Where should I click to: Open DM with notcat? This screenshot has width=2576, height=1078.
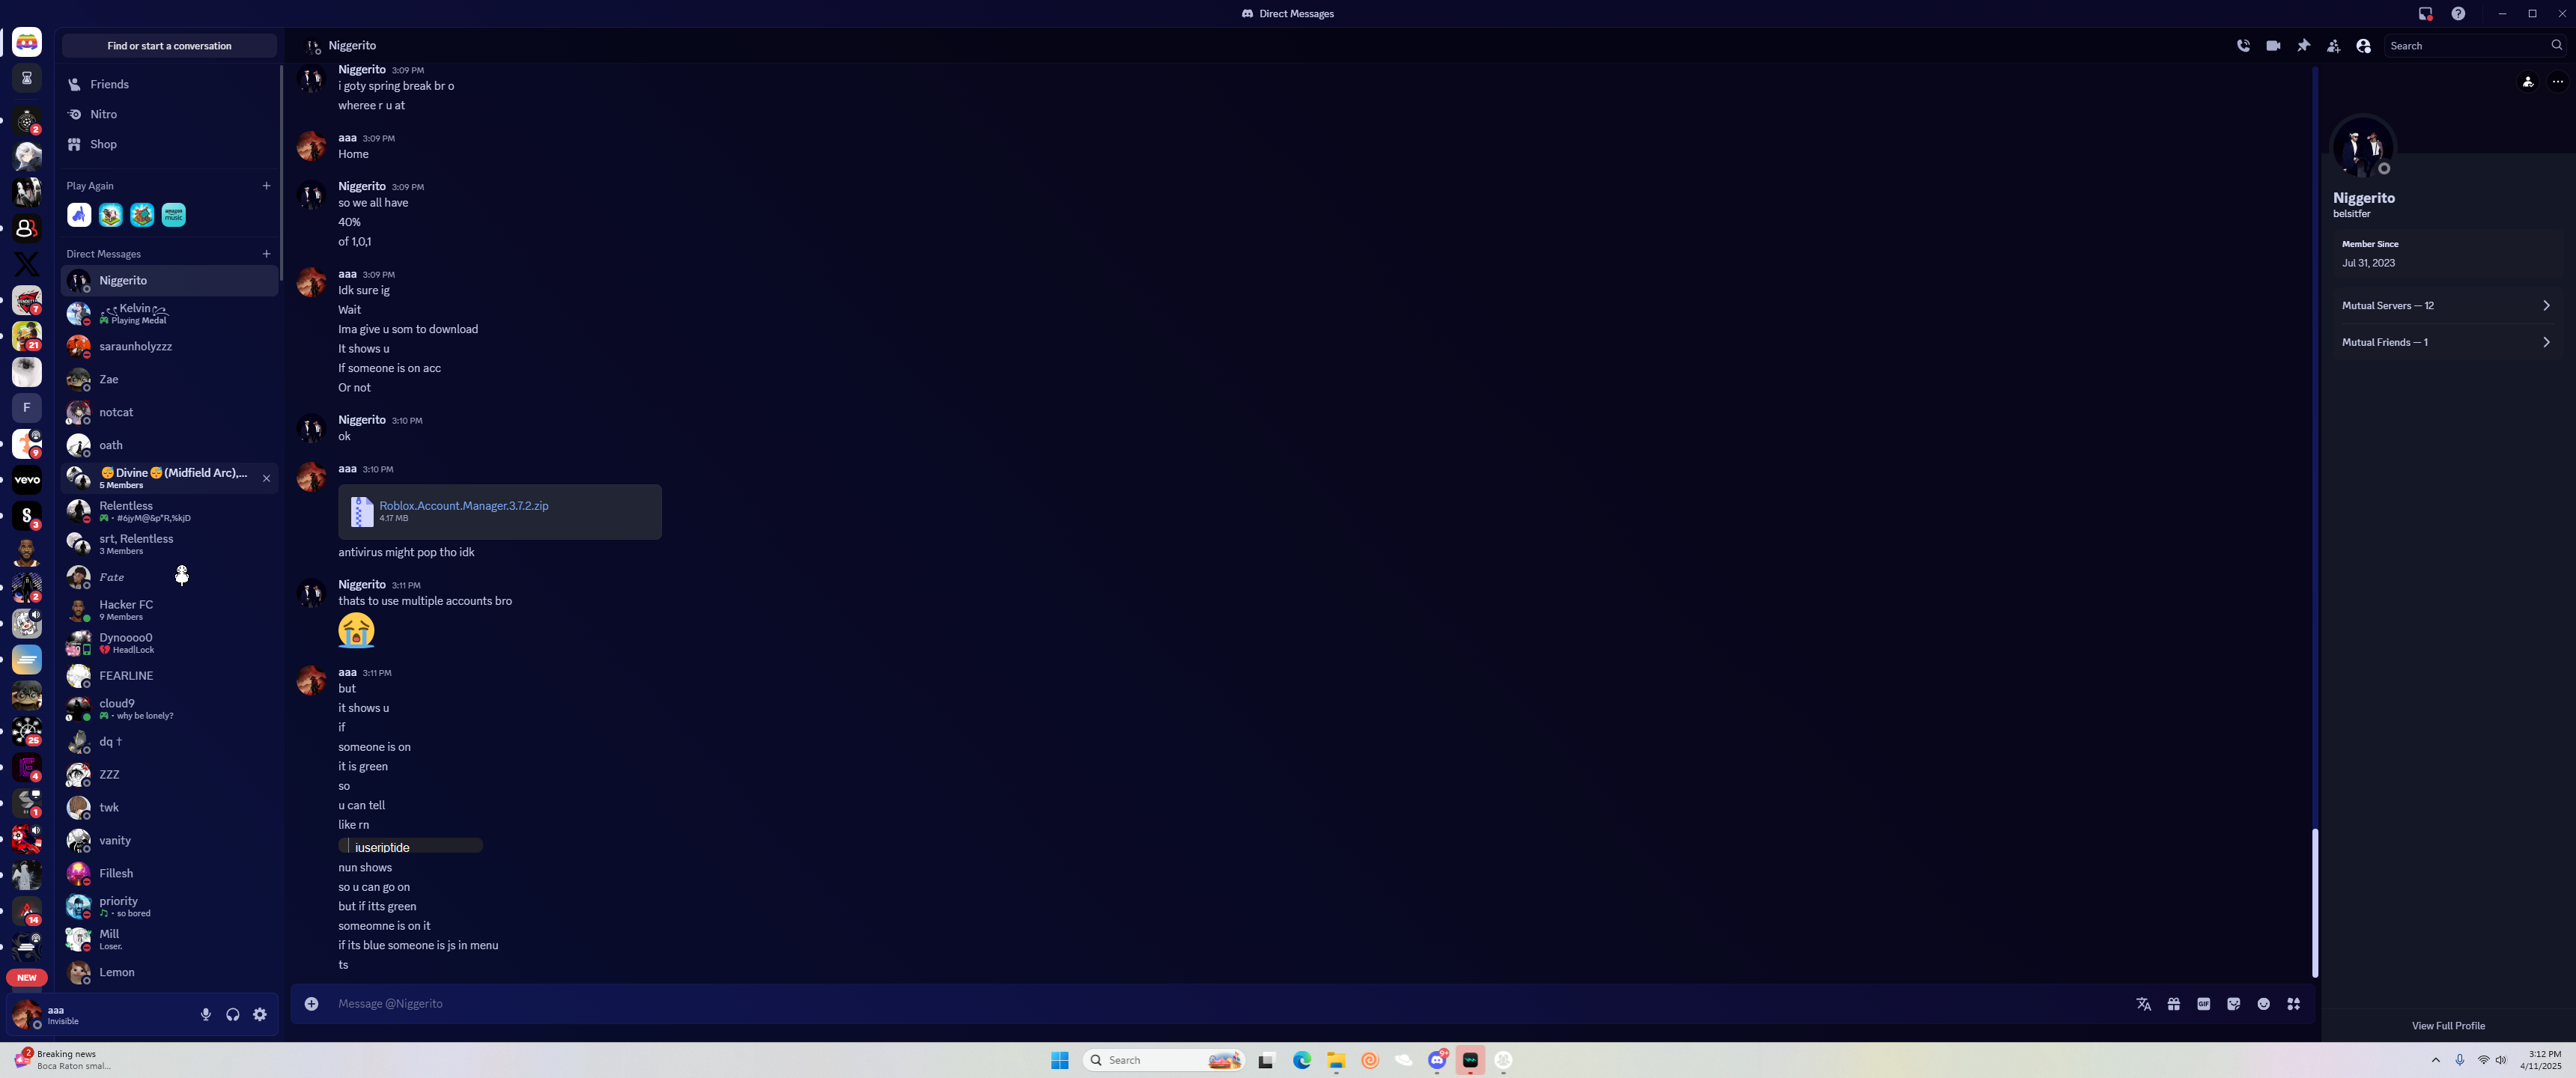tap(169, 413)
